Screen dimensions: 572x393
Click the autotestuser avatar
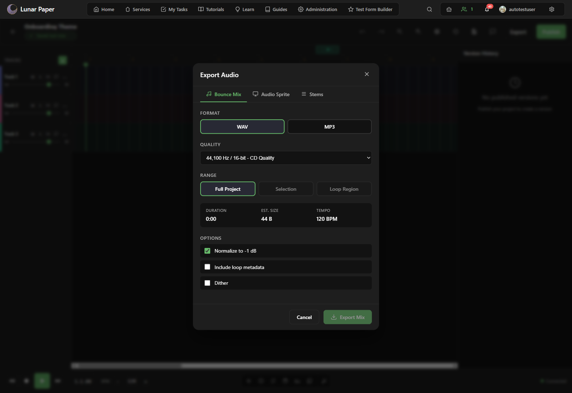coord(503,9)
